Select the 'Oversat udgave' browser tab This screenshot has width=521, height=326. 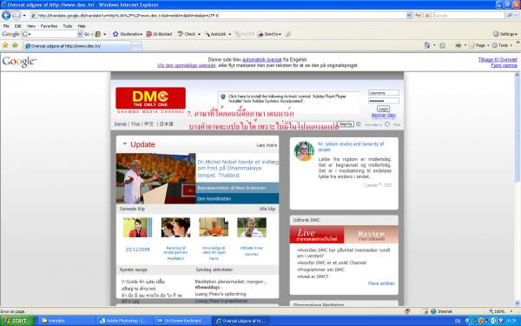point(76,46)
